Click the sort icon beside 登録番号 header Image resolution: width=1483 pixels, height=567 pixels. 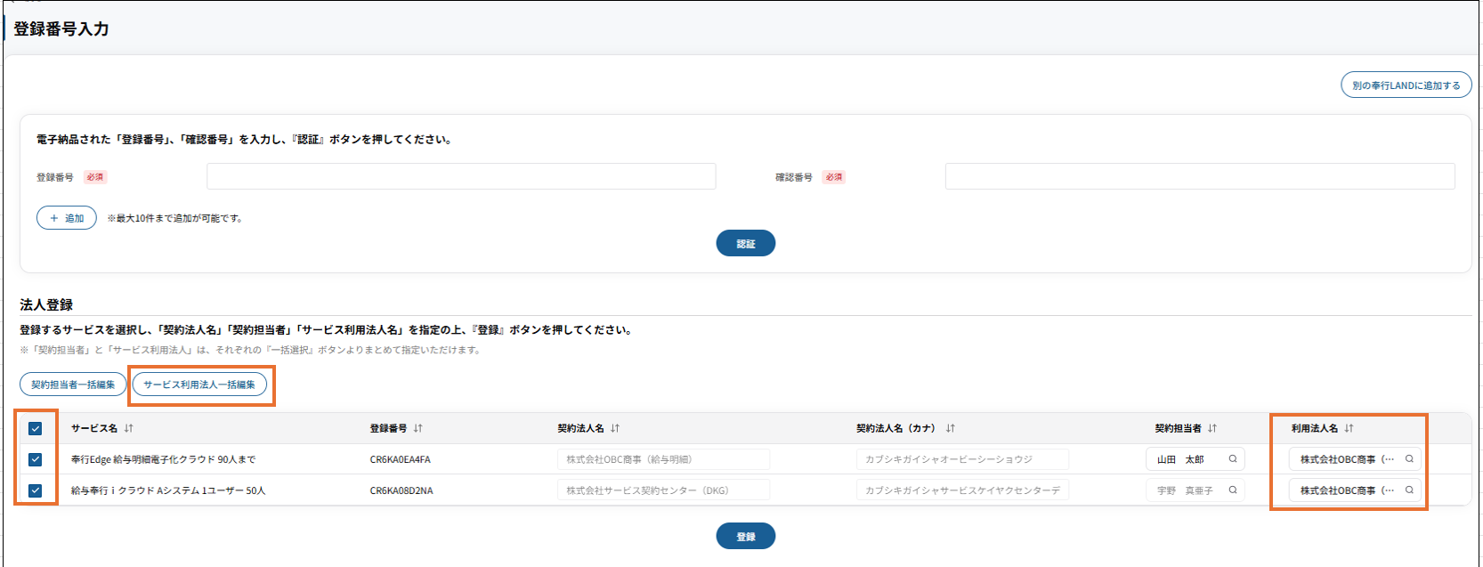[x=418, y=428]
